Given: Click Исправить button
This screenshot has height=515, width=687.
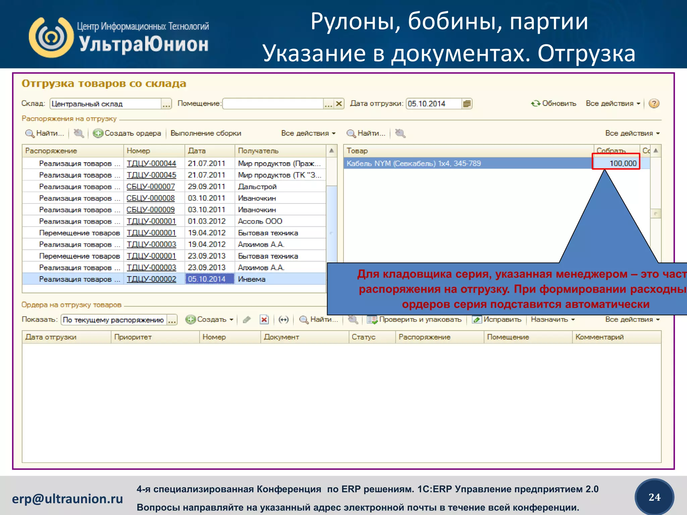Looking at the screenshot, I should click(497, 320).
